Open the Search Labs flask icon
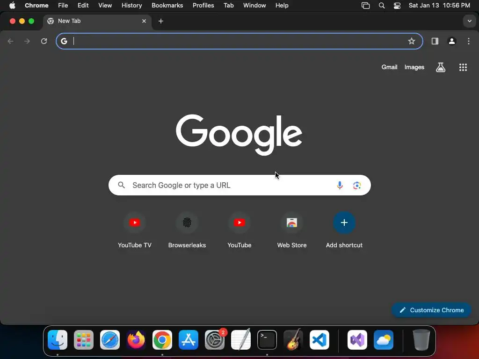Screen dimensions: 479x359 pyautogui.click(x=441, y=67)
